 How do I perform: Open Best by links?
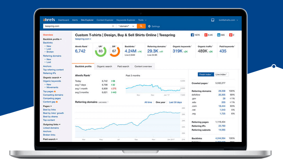pos(49,110)
